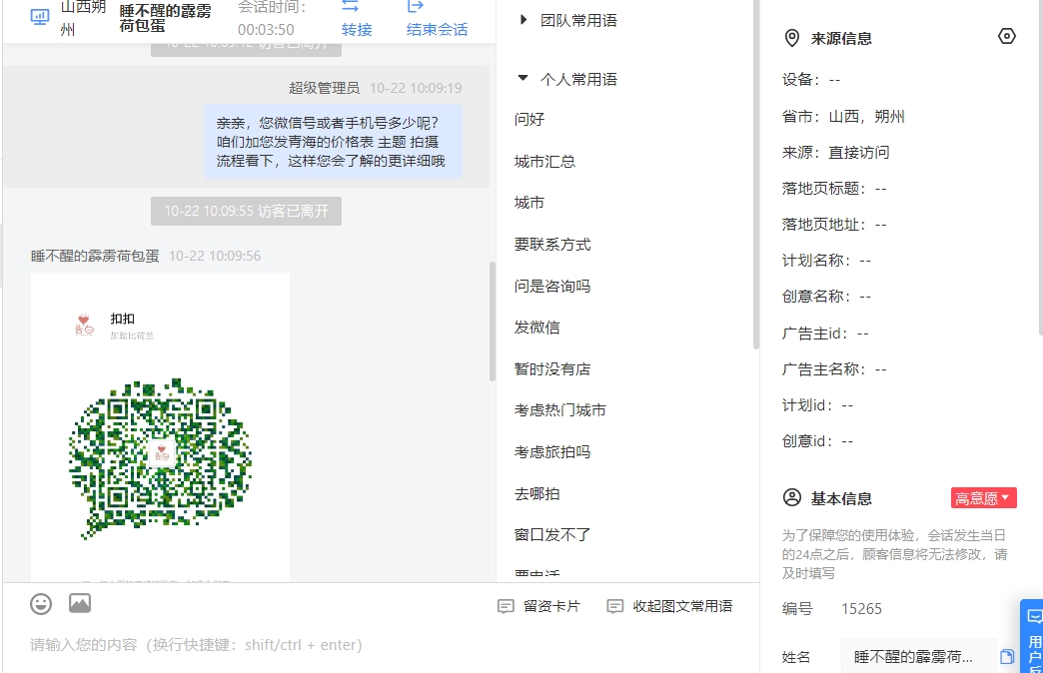Select the 城市 quick phrase
This screenshot has width=1043, height=673.
(529, 203)
